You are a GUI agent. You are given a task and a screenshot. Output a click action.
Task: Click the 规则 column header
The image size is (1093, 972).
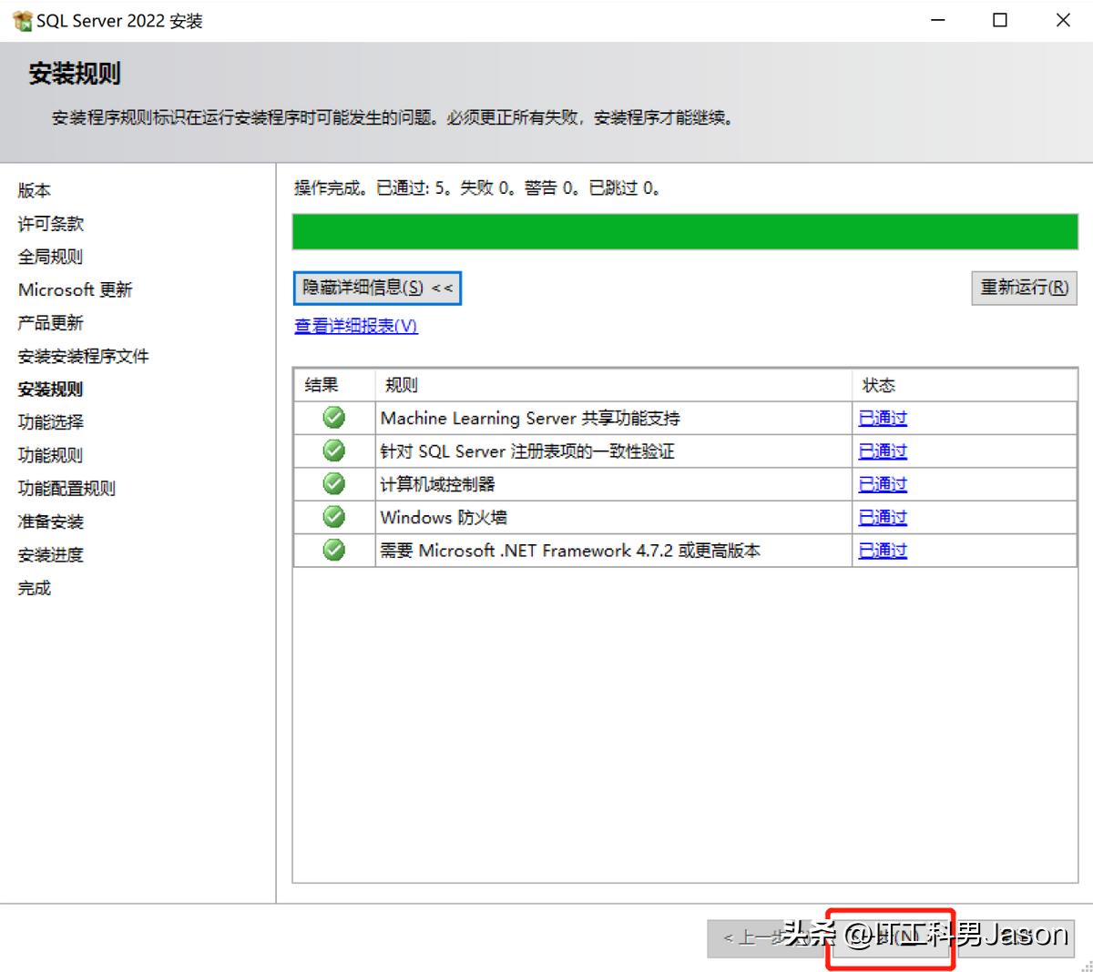click(401, 384)
